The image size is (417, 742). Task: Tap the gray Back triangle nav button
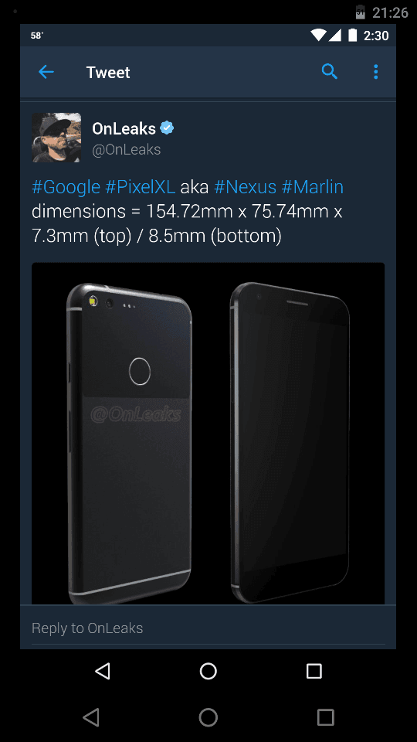(91, 717)
